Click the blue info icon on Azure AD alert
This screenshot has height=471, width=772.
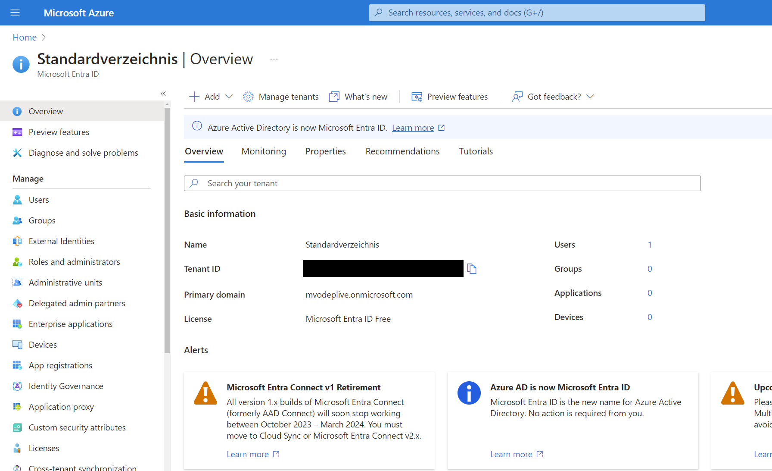(469, 393)
